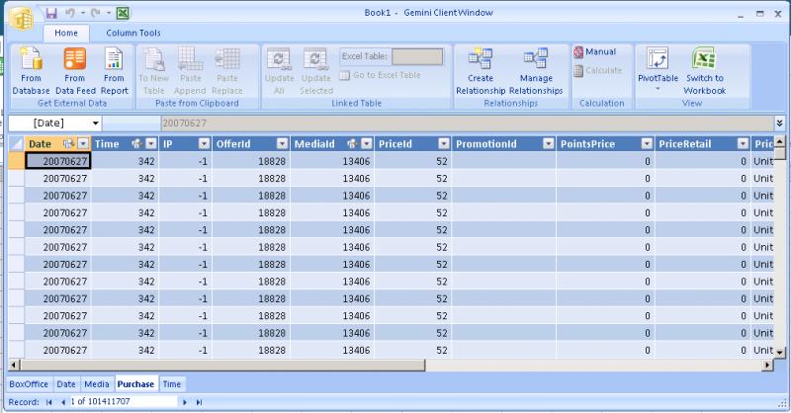Toggle Manual calculation mode
The width and height of the screenshot is (791, 413).
pyautogui.click(x=594, y=52)
